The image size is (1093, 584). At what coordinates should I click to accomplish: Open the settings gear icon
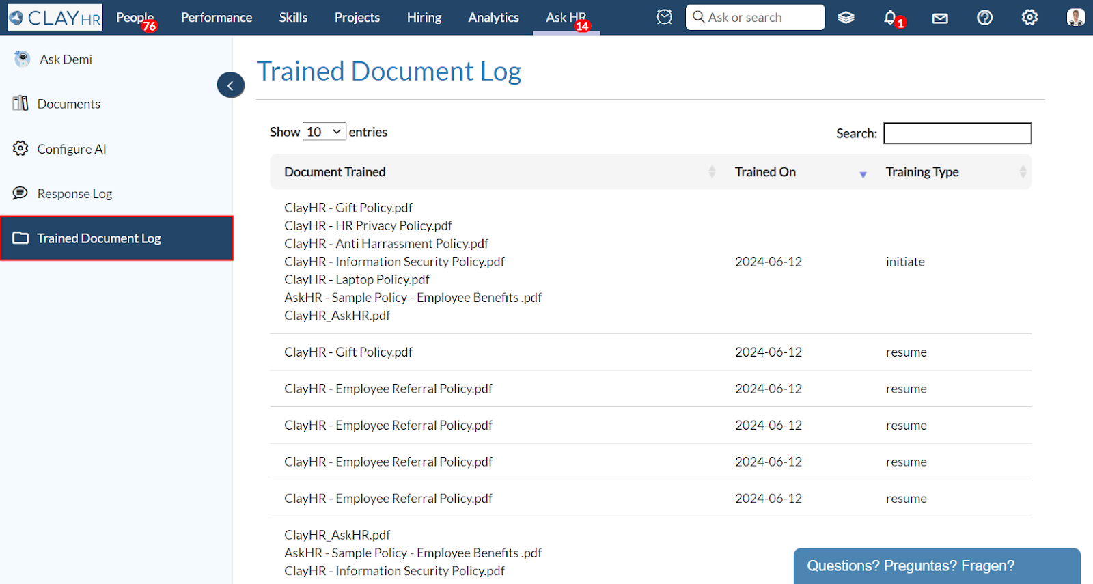(x=1029, y=17)
